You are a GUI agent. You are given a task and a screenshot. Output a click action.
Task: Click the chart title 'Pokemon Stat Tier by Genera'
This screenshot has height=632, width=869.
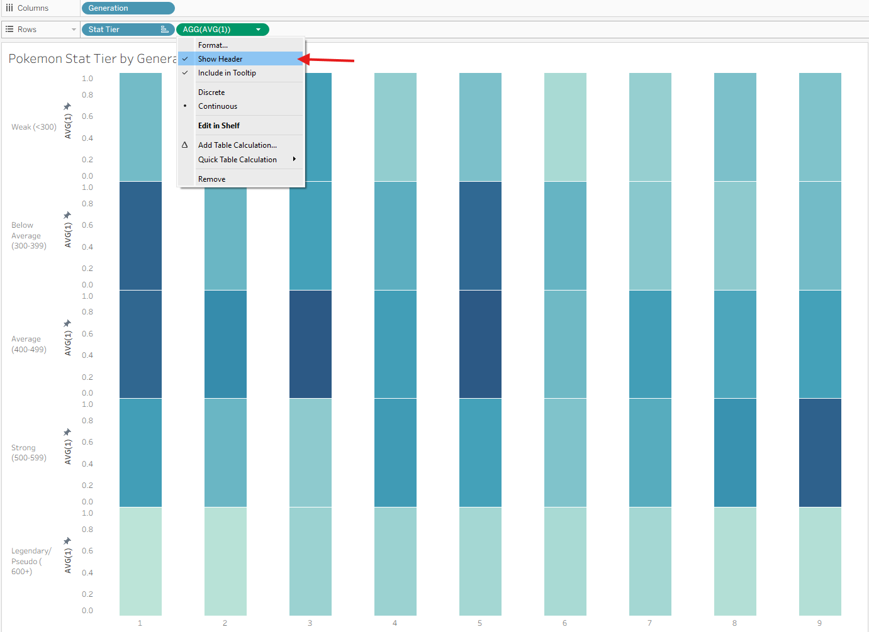point(93,58)
